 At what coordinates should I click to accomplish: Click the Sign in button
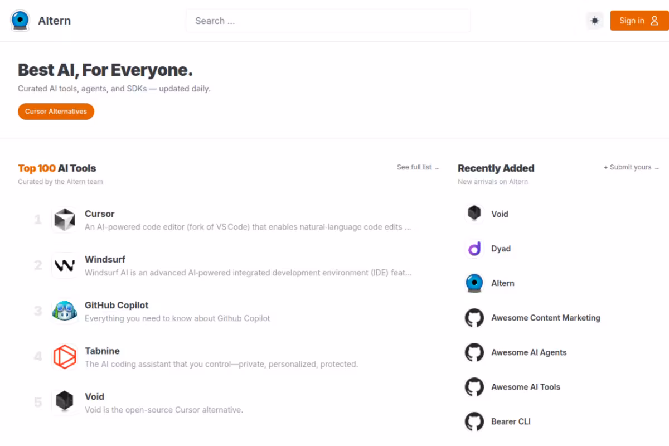[x=639, y=21]
